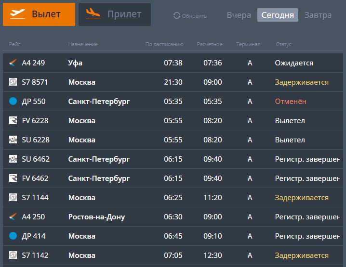This screenshot has width=346, height=267.
Task: Click Задерживается status for S7 8571
Action: 302,82
